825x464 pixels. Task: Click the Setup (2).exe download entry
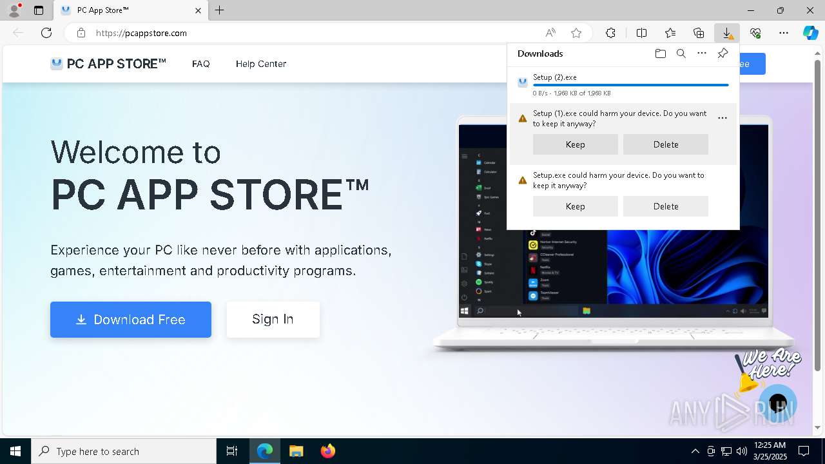623,85
